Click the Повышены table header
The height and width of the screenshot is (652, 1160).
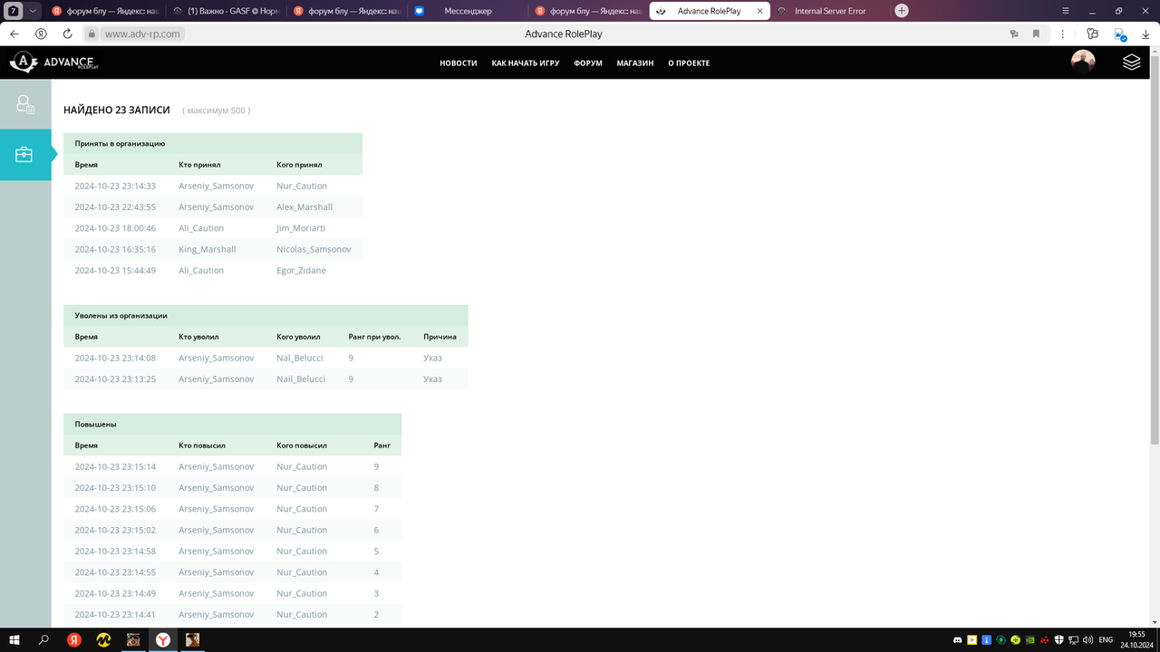(x=232, y=424)
